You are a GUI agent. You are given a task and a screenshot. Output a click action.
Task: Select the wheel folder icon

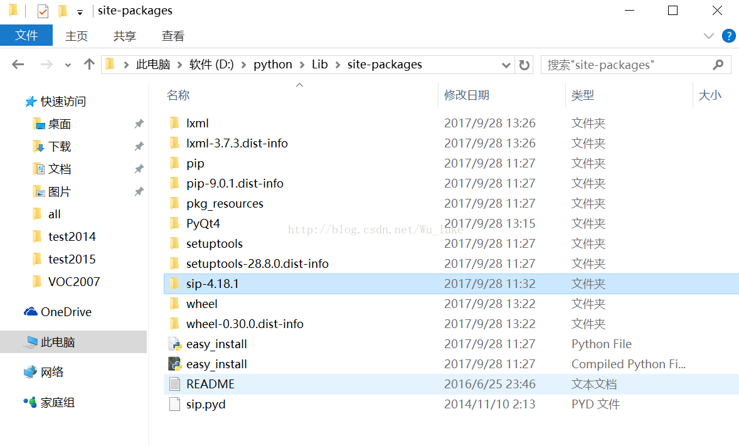pyautogui.click(x=174, y=304)
